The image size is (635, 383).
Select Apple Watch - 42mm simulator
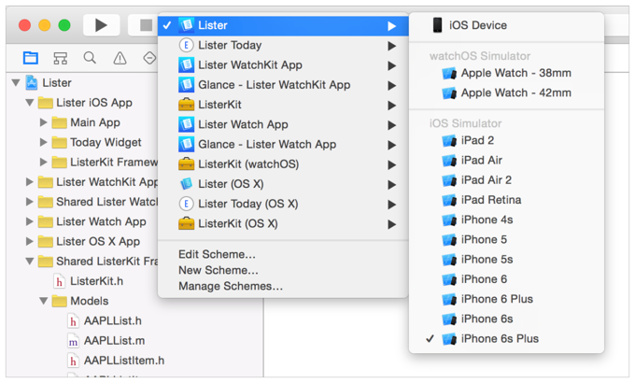(507, 93)
